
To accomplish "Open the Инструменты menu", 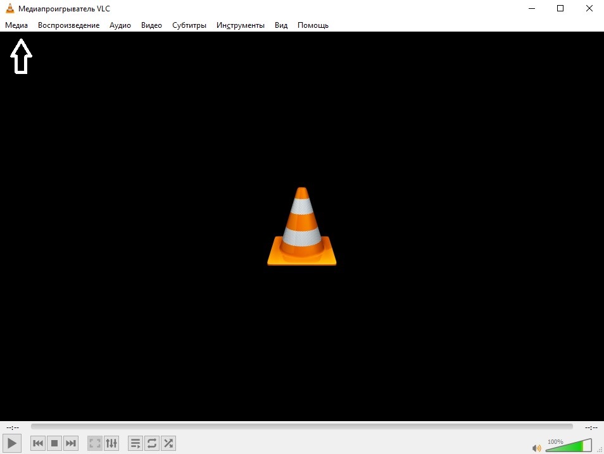I will pos(241,25).
